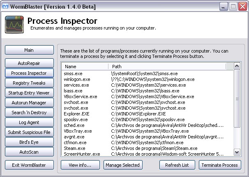Click the WormBlaster title bar app icon
Screen dimensions: 249x177
click(x=5, y=7)
